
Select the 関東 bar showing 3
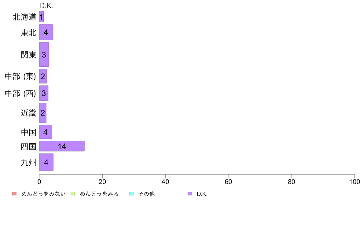[x=44, y=54]
